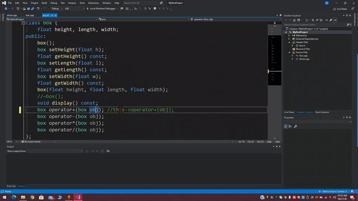Toggle auto-hide pin on Properties panel

347,118
